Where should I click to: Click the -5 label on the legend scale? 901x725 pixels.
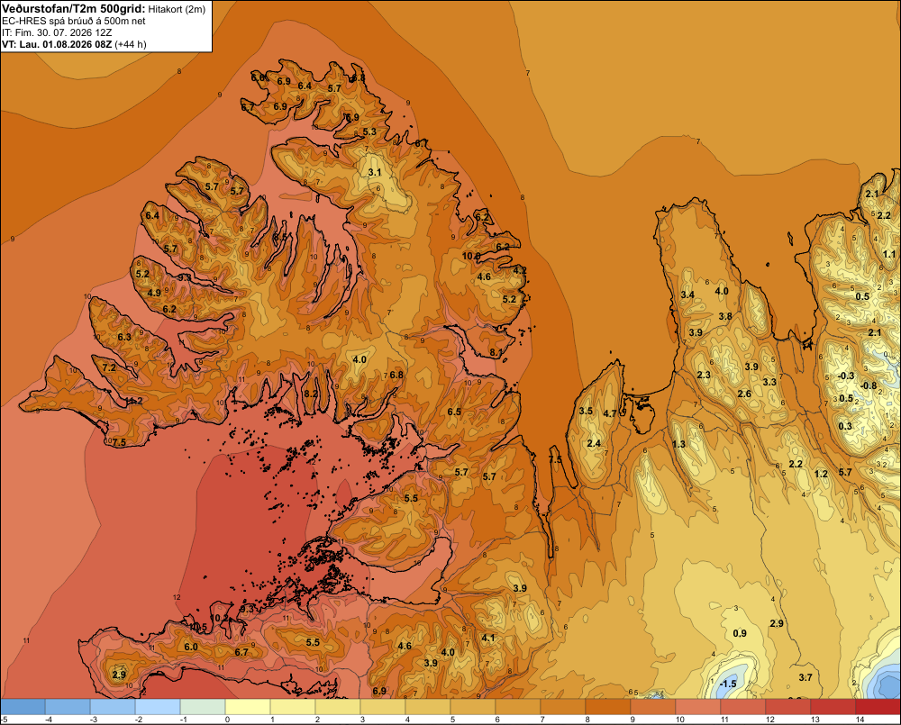pyautogui.click(x=4, y=720)
